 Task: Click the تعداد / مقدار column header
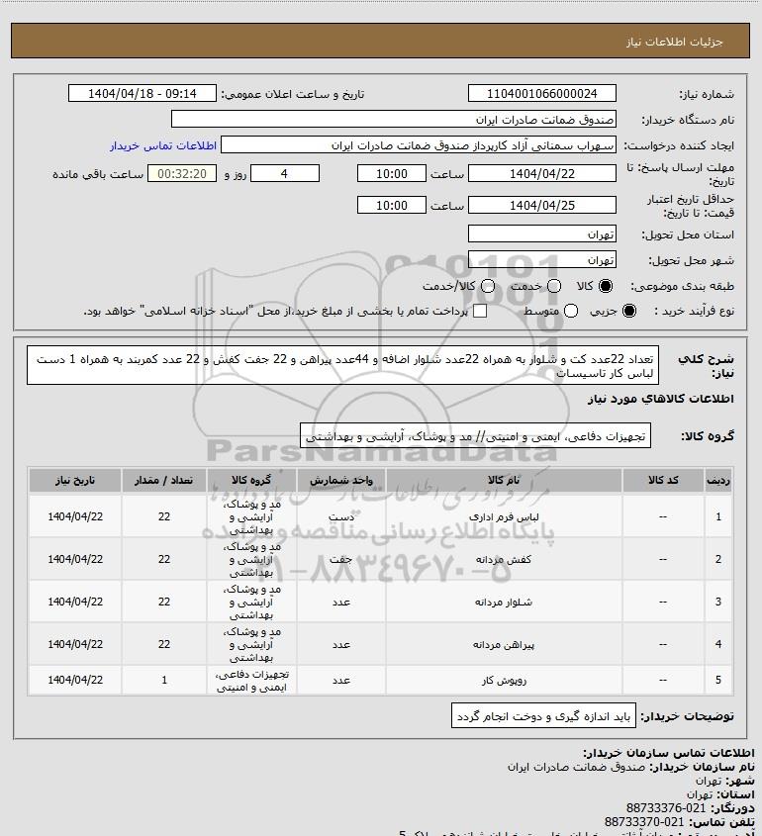[x=163, y=481]
